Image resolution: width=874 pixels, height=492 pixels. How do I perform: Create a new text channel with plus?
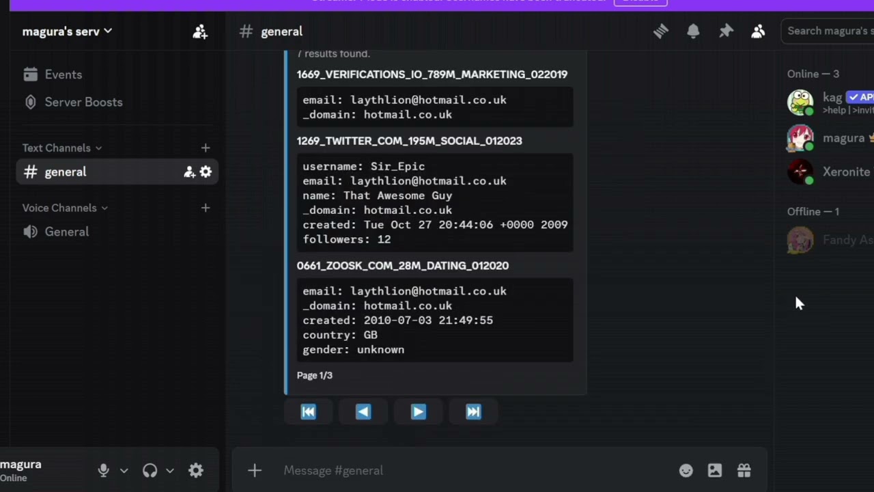point(206,148)
